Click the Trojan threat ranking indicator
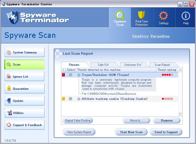The height and width of the screenshot is (144, 196). click(x=167, y=75)
